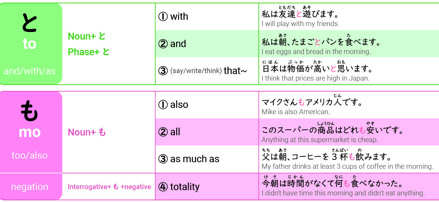
Task: Click the green 'Phase+ と' pattern text
Action: point(89,52)
